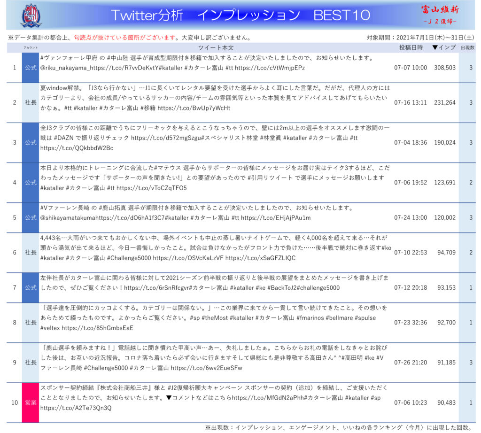Image resolution: width=481 pixels, height=433 pixels.
Task: Click the impression count 120,002
Action: pyautogui.click(x=444, y=218)
